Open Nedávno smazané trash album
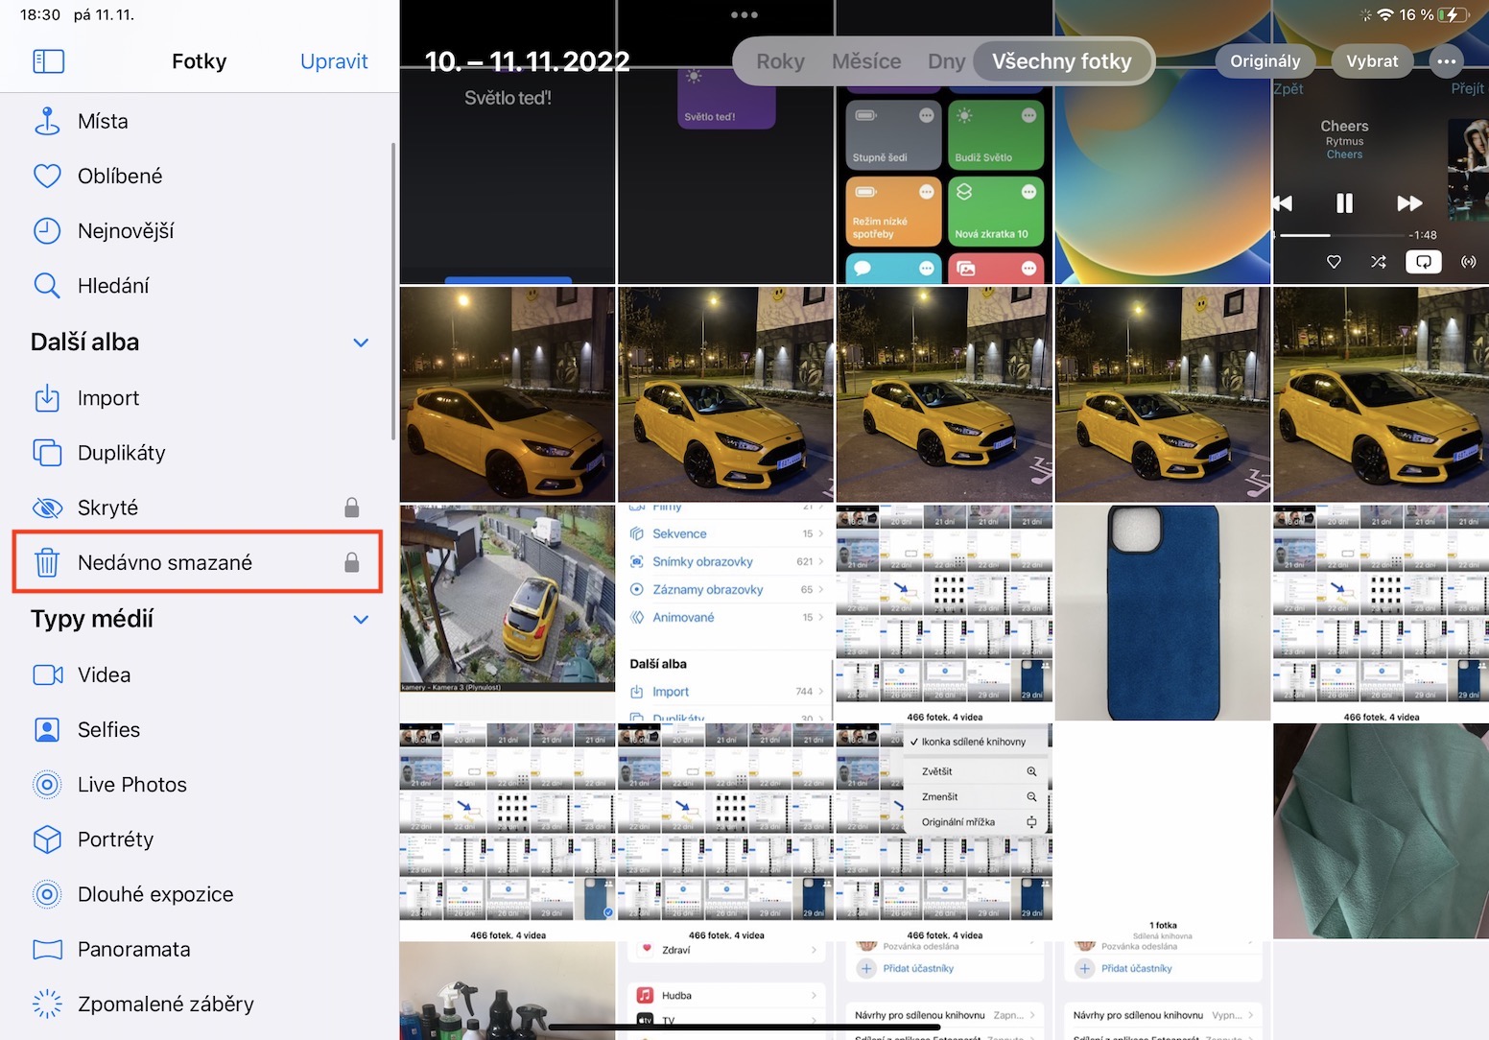This screenshot has width=1489, height=1040. click(165, 562)
